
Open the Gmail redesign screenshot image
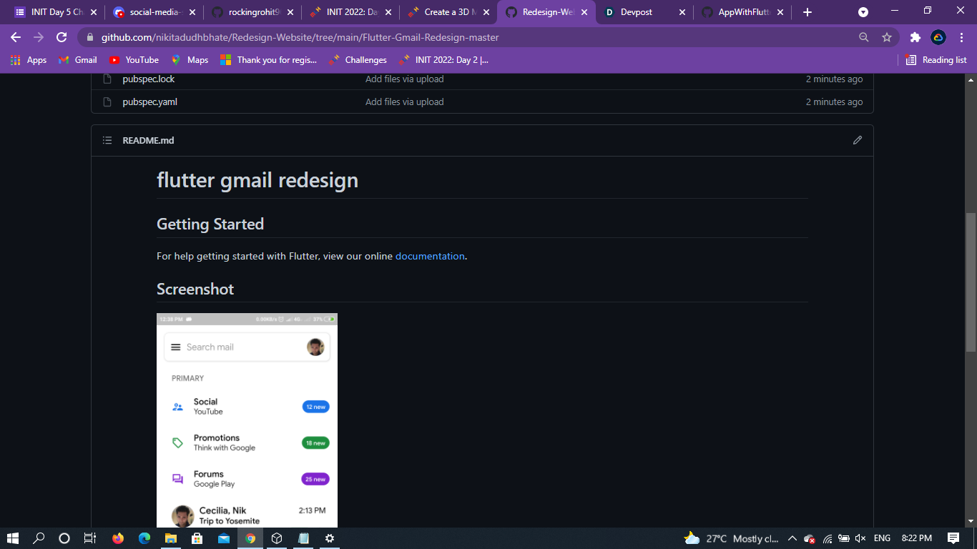(247, 420)
